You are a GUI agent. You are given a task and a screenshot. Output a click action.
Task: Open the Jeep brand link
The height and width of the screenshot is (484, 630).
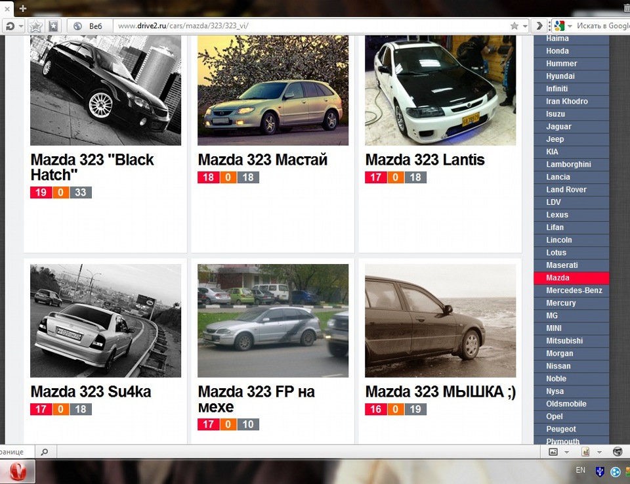tap(572, 139)
